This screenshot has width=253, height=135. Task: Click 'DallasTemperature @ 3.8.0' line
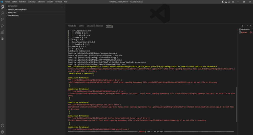pos(83,42)
